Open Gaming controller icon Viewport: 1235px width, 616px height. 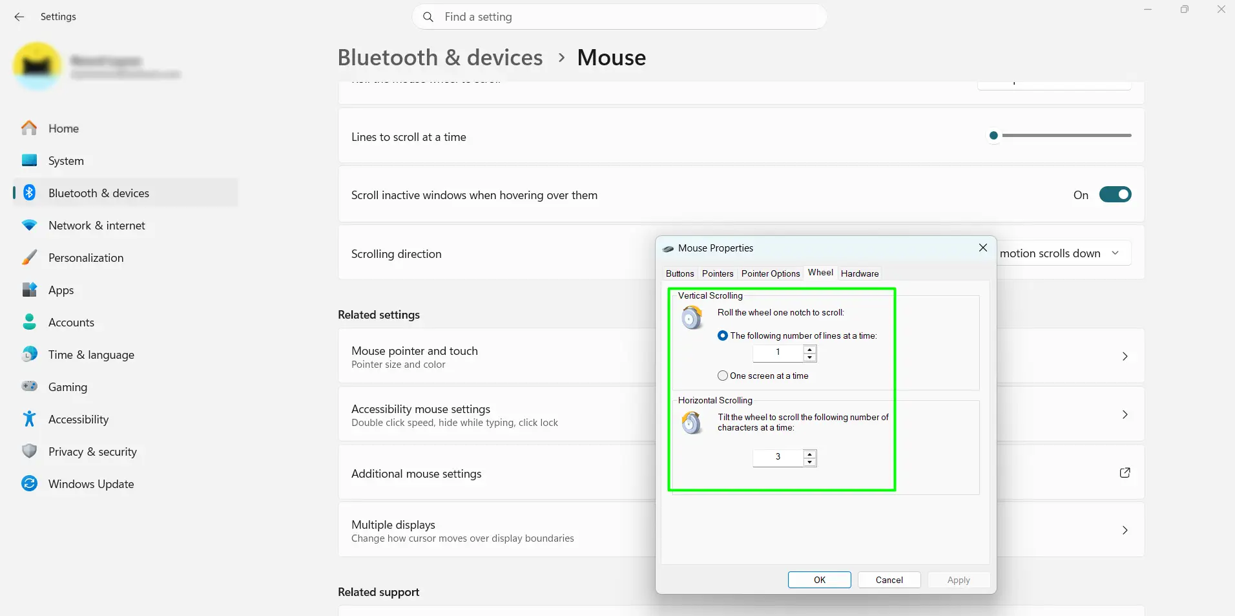click(29, 387)
